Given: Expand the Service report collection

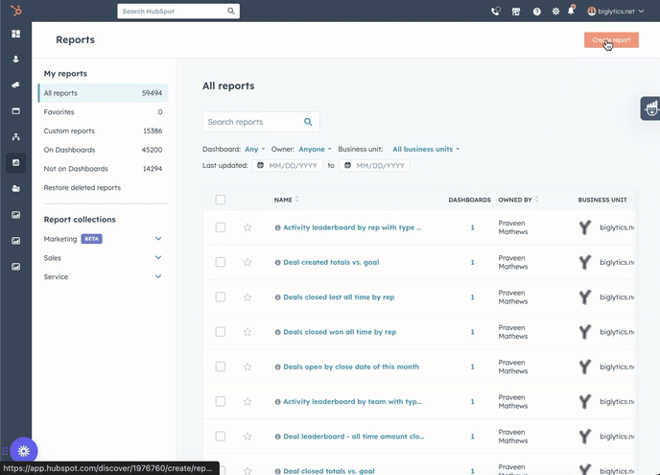Looking at the screenshot, I should [x=158, y=276].
